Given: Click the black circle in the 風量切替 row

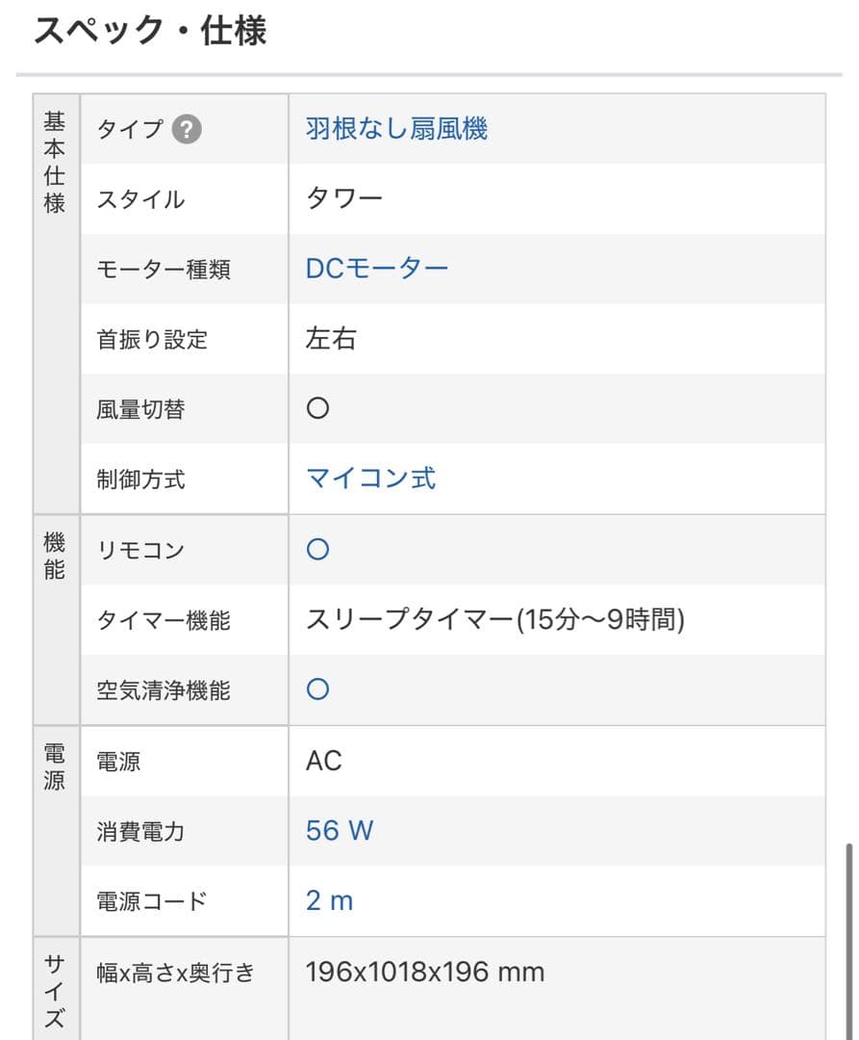Looking at the screenshot, I should point(317,408).
